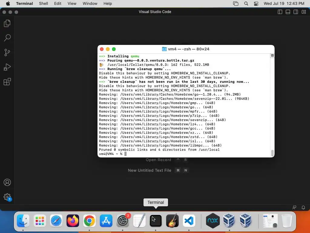Click Open Recent in VS Code welcome

point(159,160)
